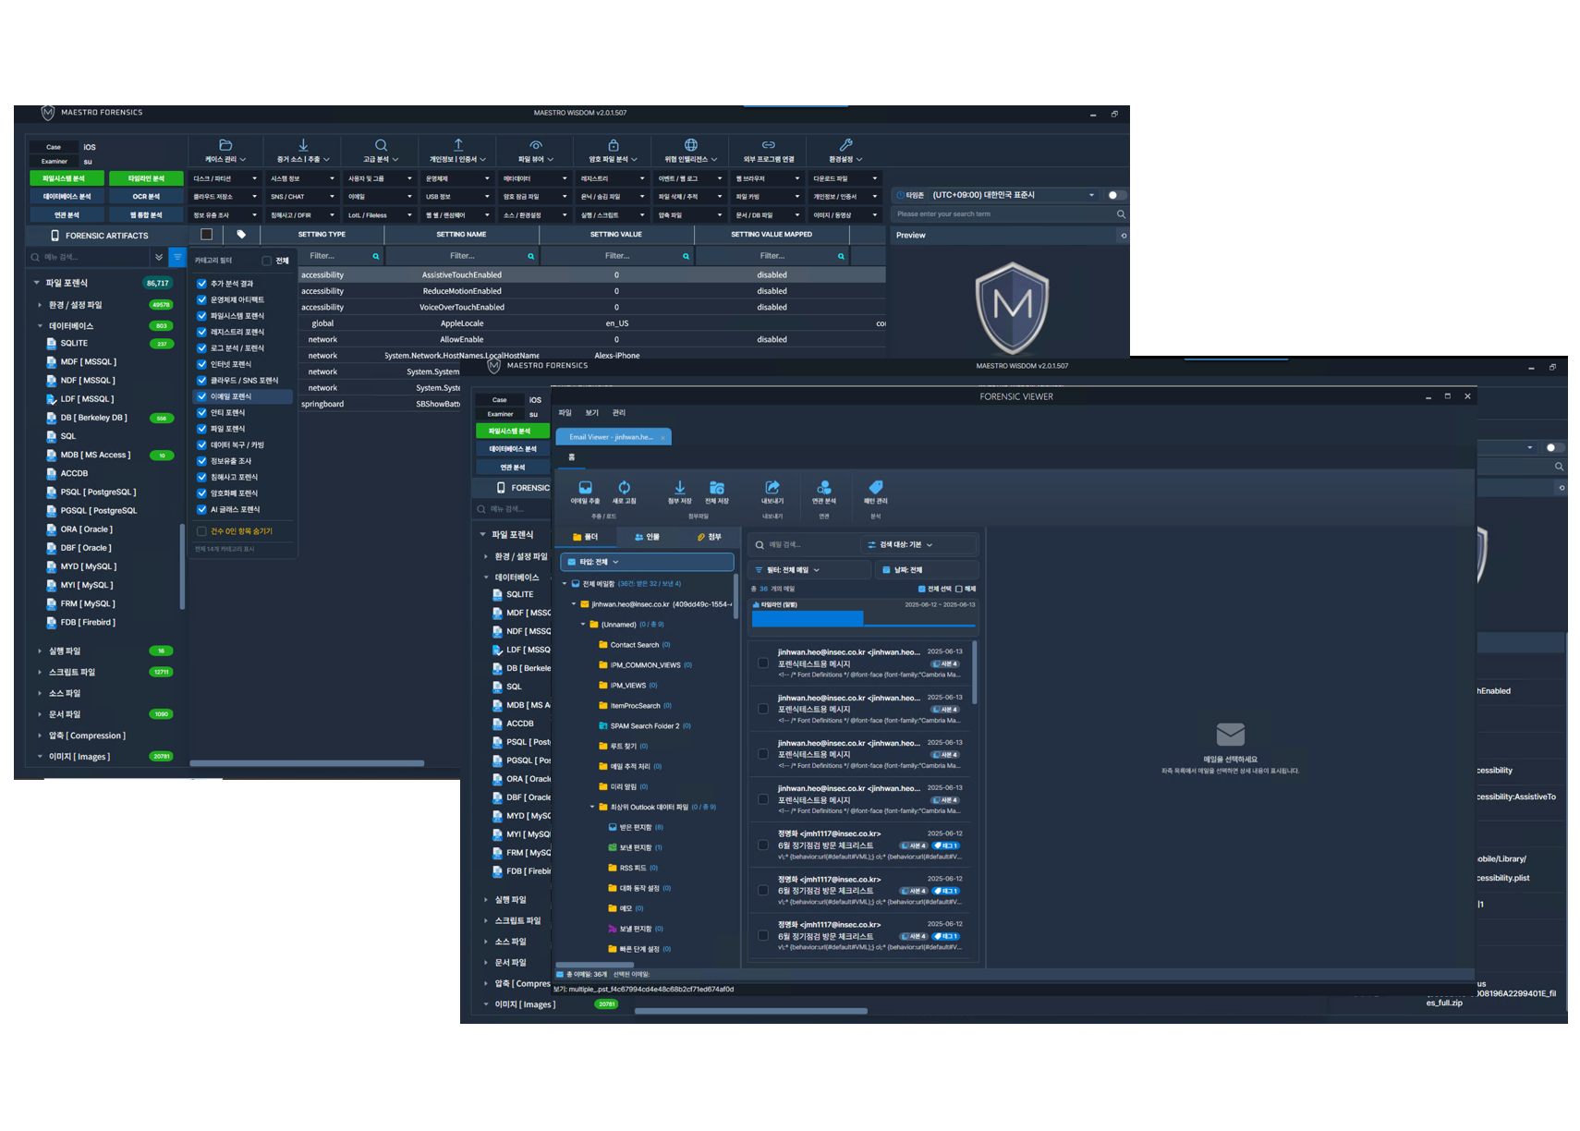Open 필터: 전체 메일 dropdown
1580x1131 pixels.
point(809,570)
